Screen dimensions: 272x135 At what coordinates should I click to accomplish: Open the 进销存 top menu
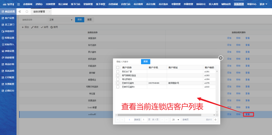[x=39, y=4]
